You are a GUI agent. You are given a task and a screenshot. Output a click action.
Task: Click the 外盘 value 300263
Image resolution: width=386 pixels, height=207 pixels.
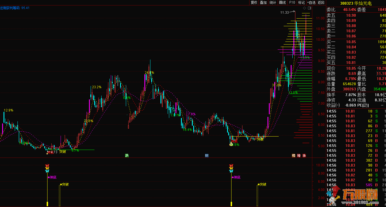point(349,89)
